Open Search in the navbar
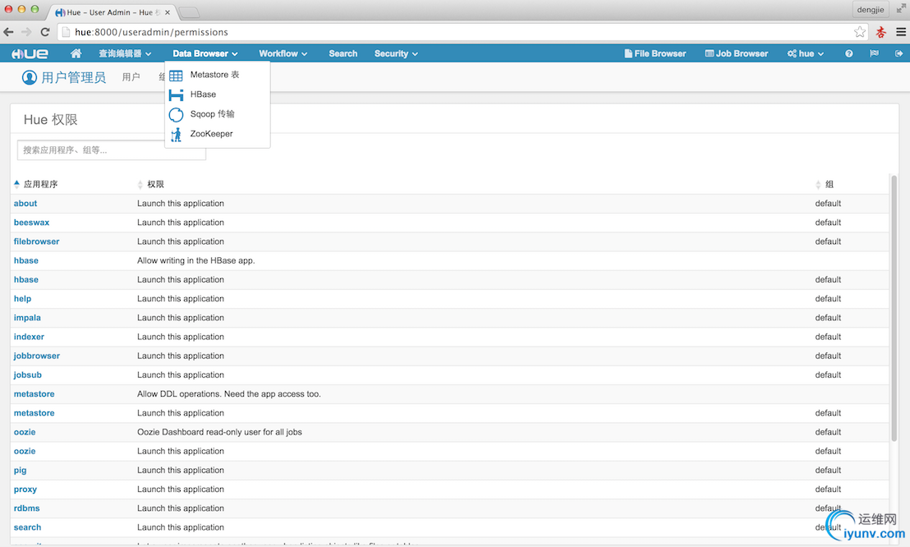The width and height of the screenshot is (910, 547). 343,53
